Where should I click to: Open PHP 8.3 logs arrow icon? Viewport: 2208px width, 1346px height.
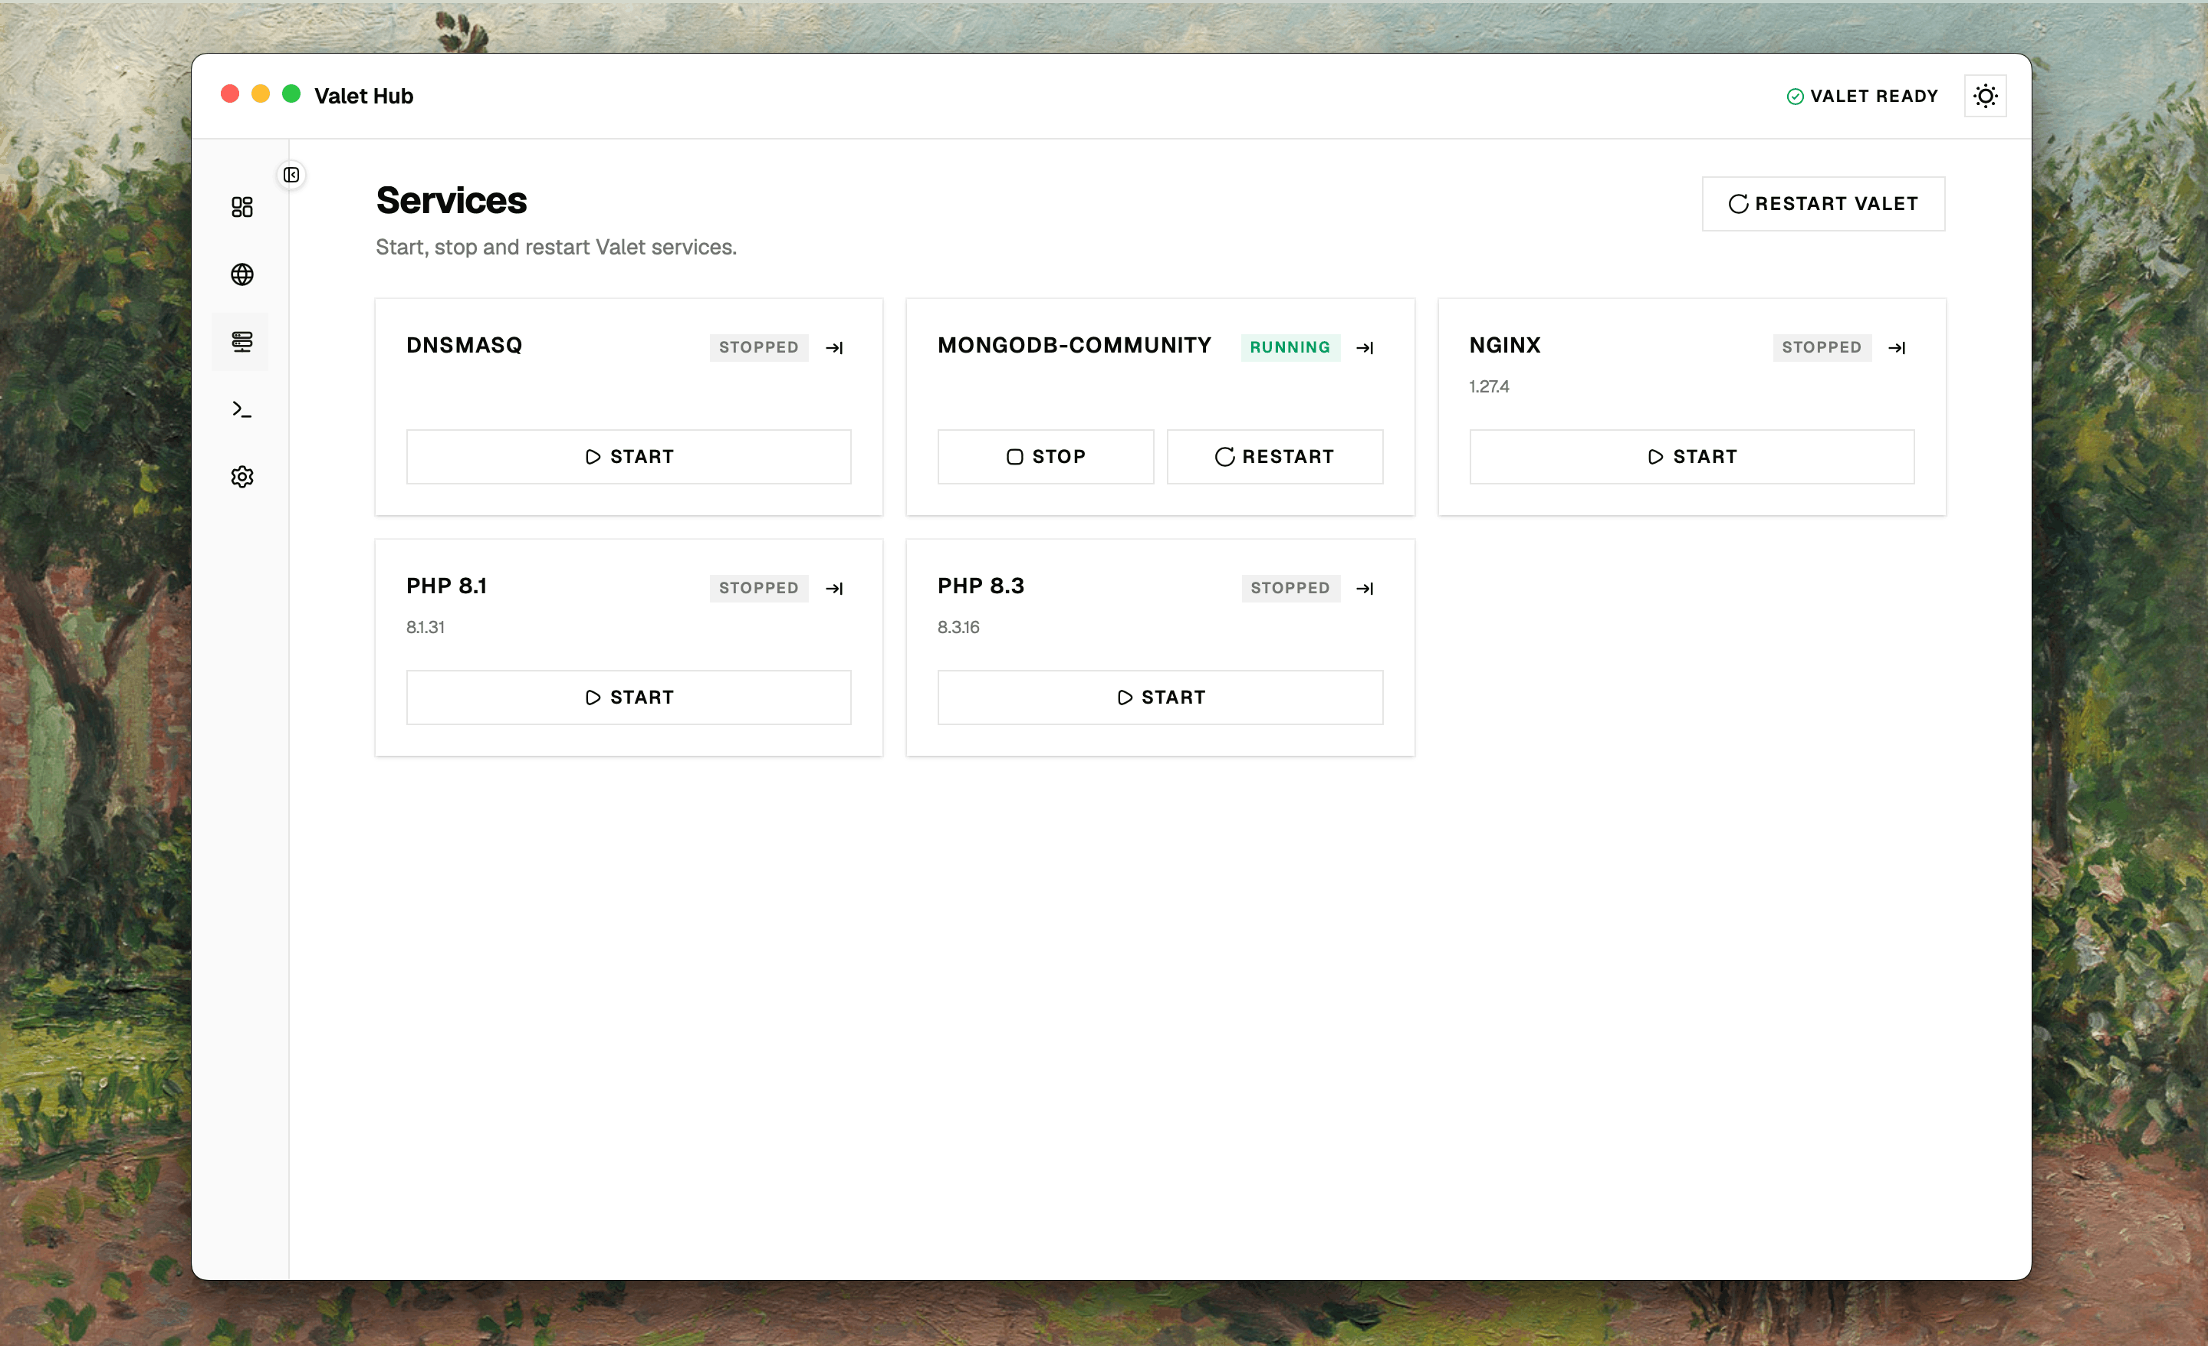coord(1365,589)
